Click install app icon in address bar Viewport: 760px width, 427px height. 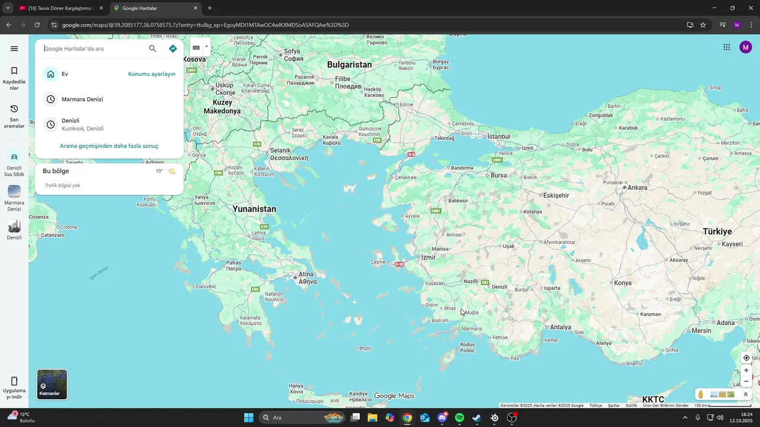690,25
